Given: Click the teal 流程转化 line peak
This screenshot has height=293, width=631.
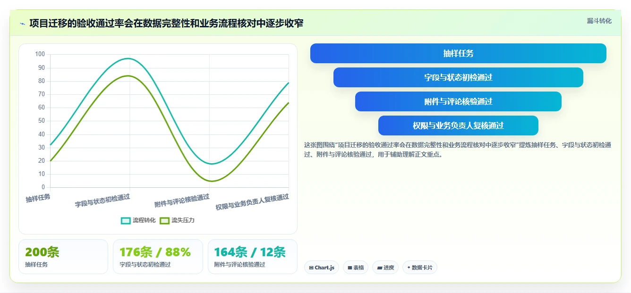Looking at the screenshot, I should (x=128, y=59).
